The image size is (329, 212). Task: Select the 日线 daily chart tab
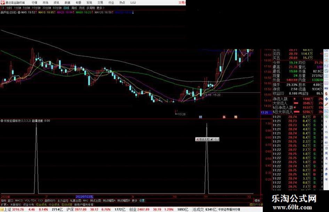(66, 8)
